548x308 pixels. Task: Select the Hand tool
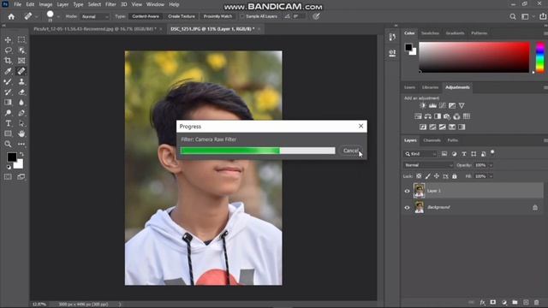(x=21, y=133)
